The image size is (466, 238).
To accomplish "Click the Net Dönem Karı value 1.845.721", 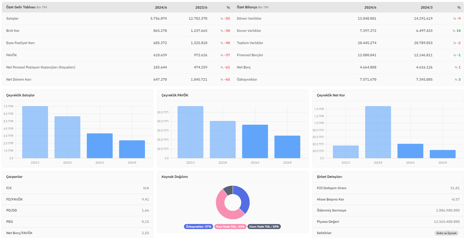I will [199, 79].
